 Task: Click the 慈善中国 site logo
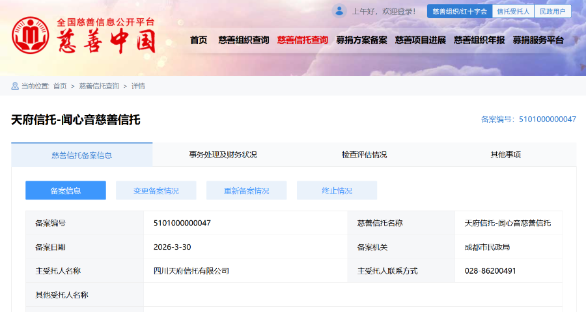pyautogui.click(x=83, y=35)
